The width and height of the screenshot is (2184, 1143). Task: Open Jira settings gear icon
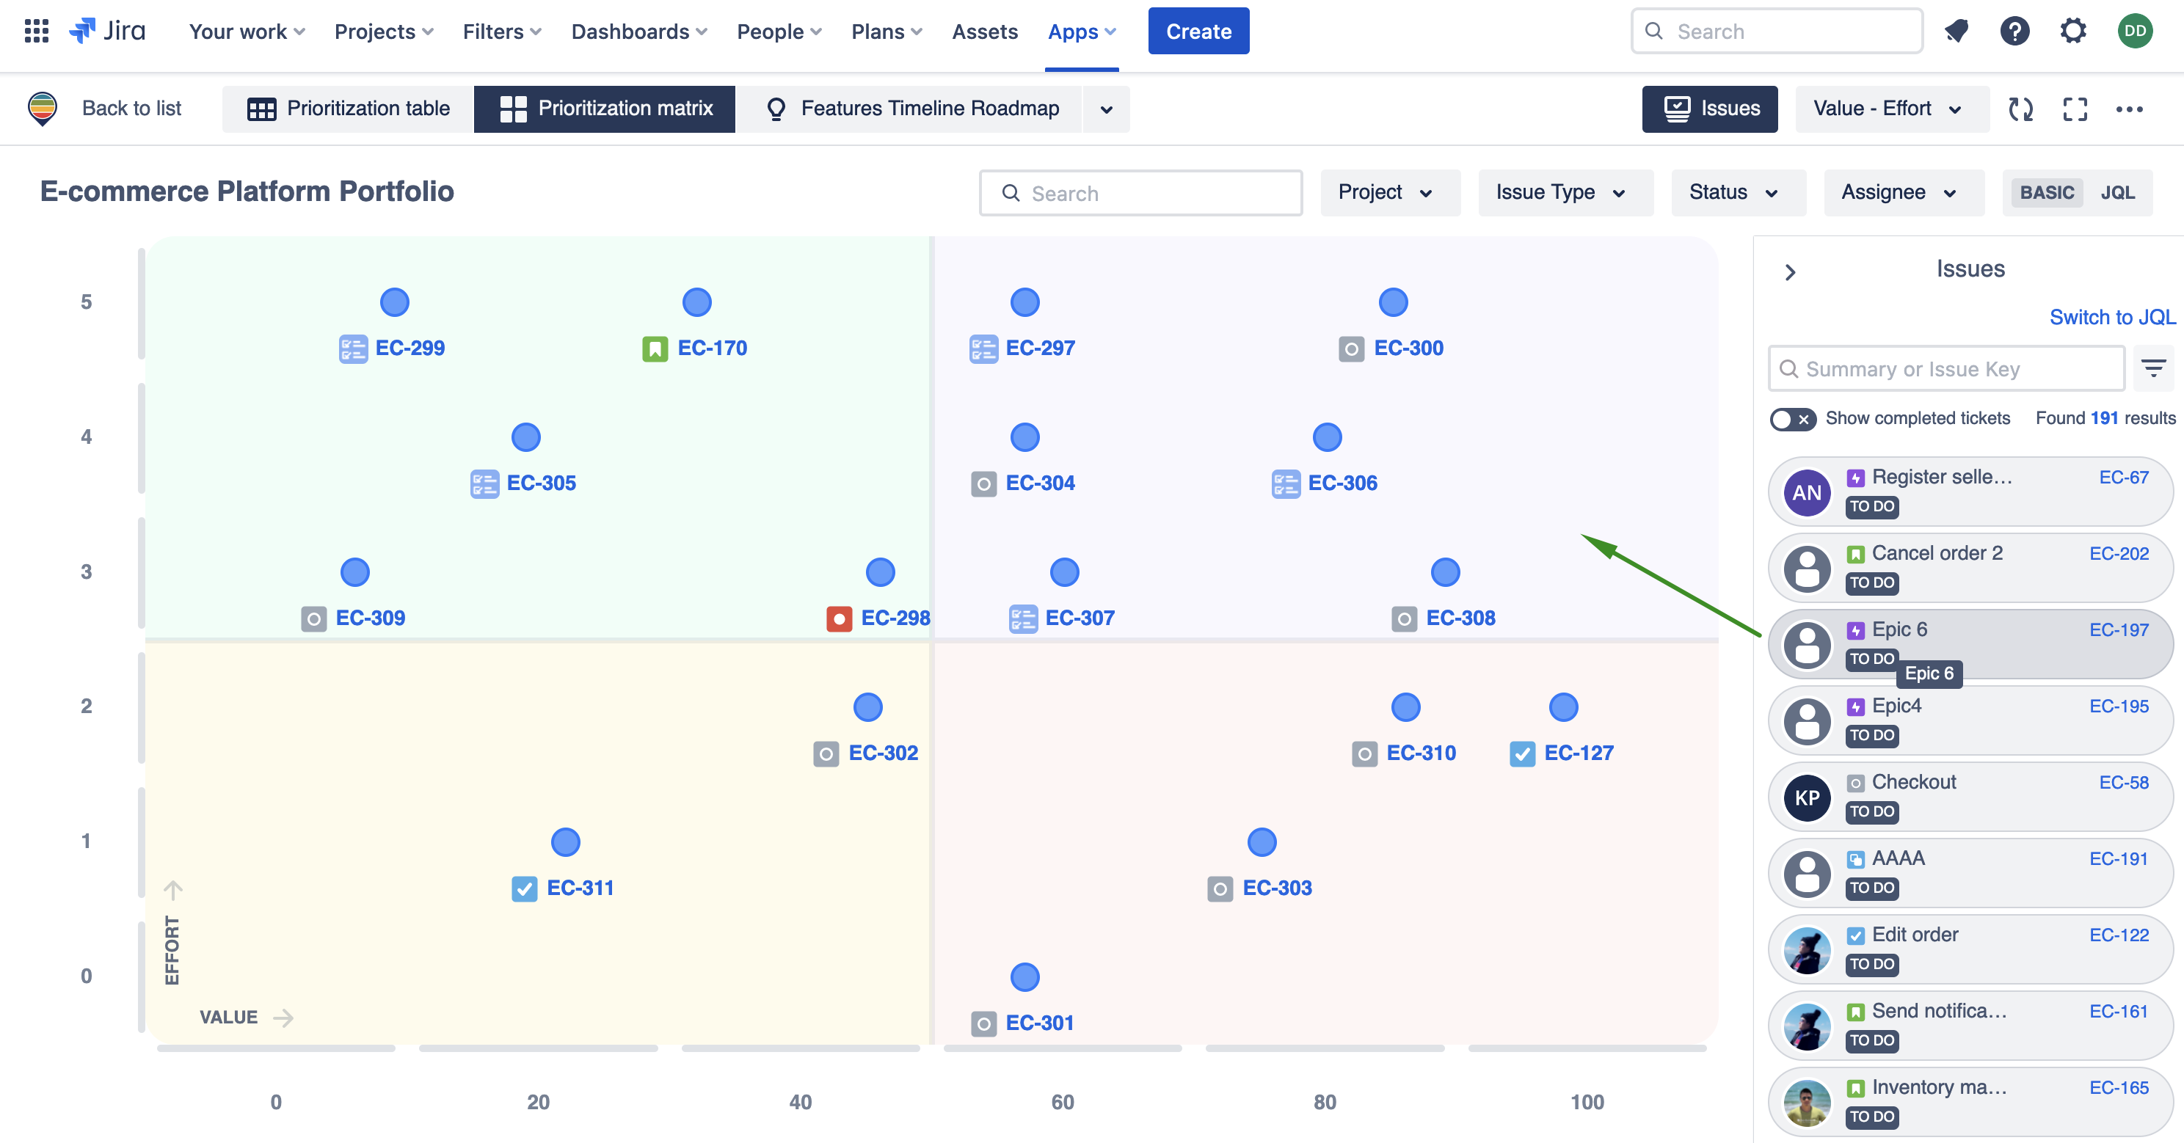pyautogui.click(x=2073, y=32)
